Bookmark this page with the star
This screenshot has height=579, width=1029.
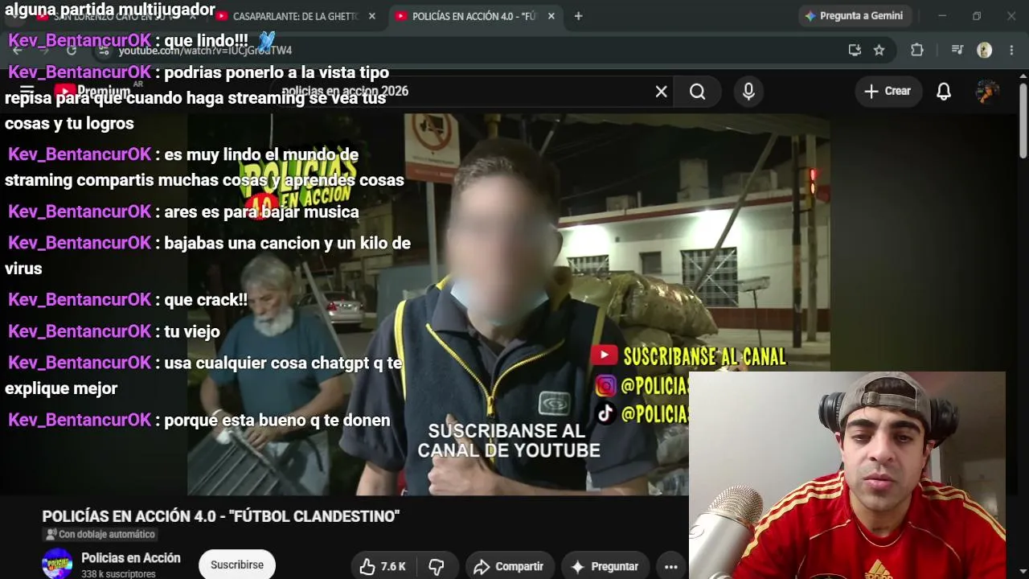879,50
